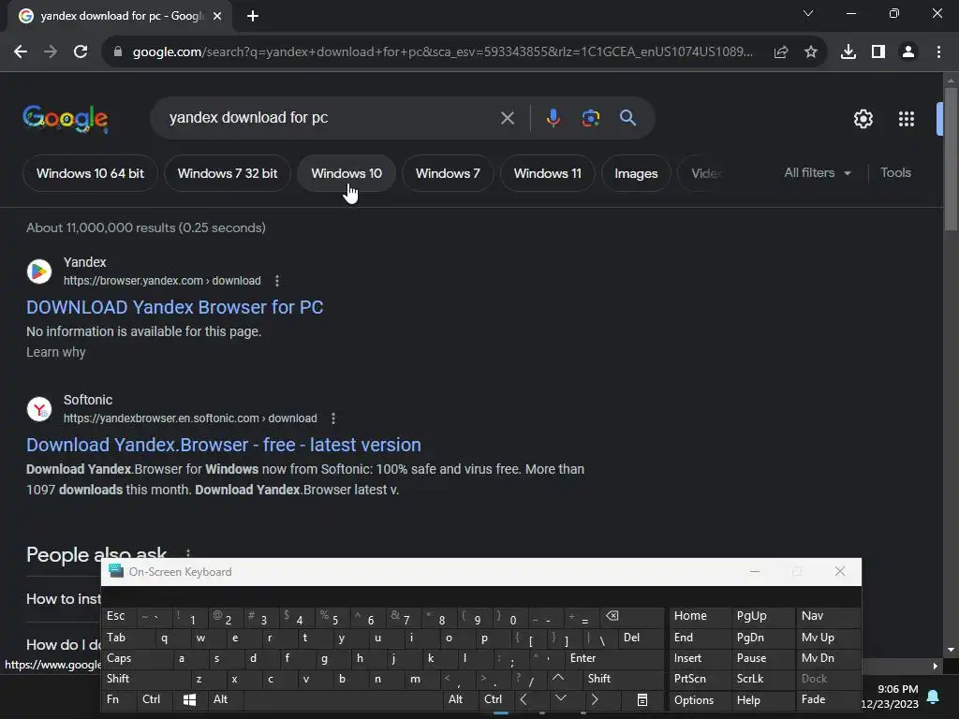
Task: Click the horizontal scrollbar right arrow
Action: pos(936,666)
